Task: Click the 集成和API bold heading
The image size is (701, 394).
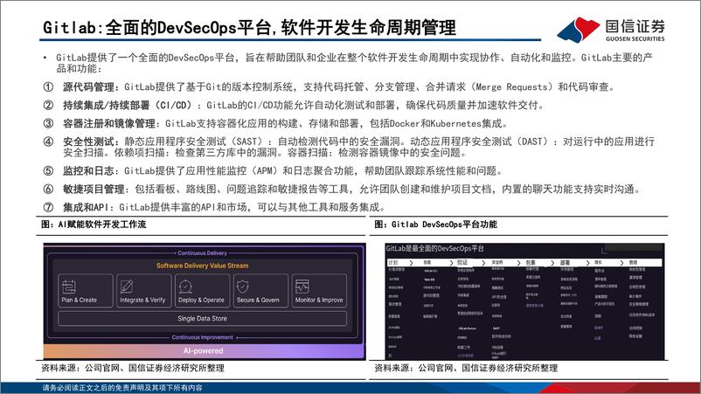Action: (x=87, y=207)
